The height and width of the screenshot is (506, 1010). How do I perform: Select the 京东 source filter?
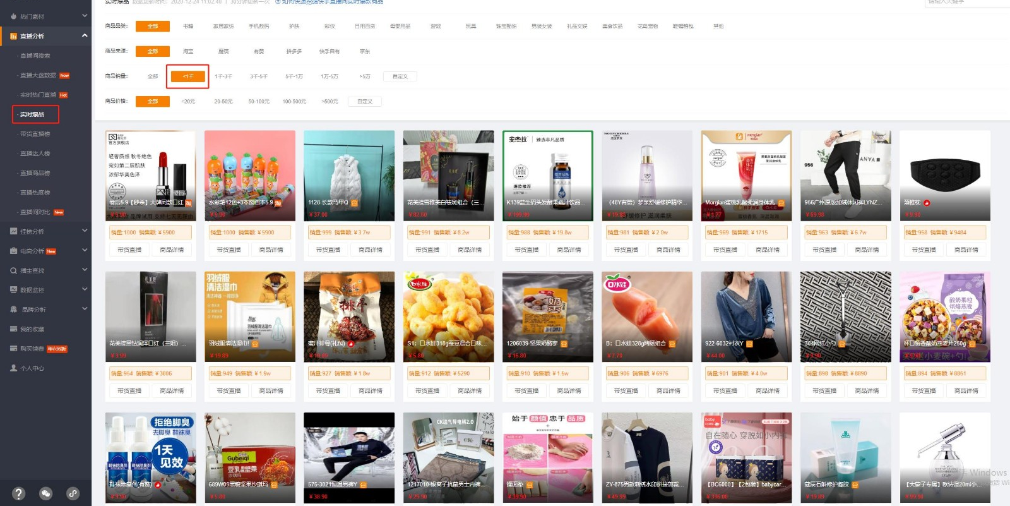click(x=365, y=51)
